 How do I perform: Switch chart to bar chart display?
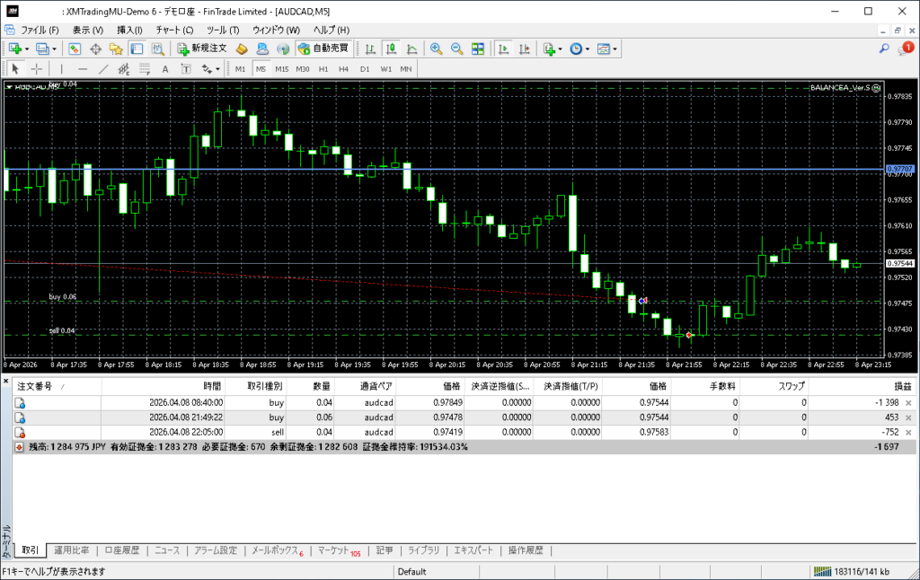[370, 48]
